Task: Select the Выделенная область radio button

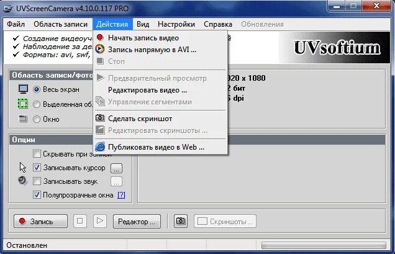Action: click(x=37, y=104)
